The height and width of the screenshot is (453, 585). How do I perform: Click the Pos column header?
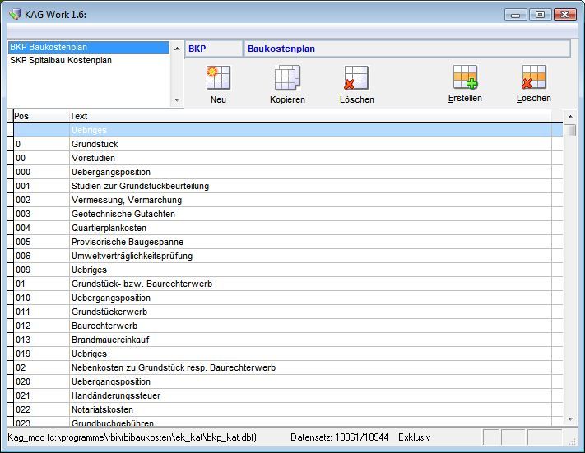(x=41, y=116)
